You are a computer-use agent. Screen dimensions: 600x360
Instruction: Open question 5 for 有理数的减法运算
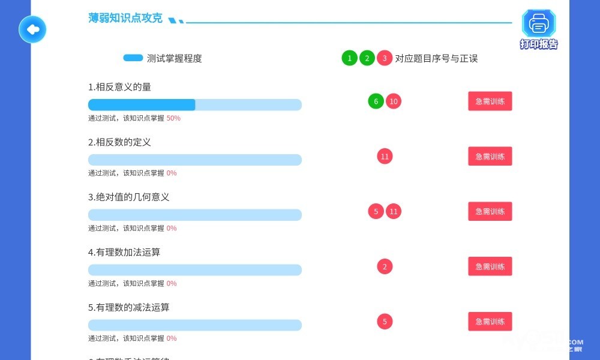385,322
